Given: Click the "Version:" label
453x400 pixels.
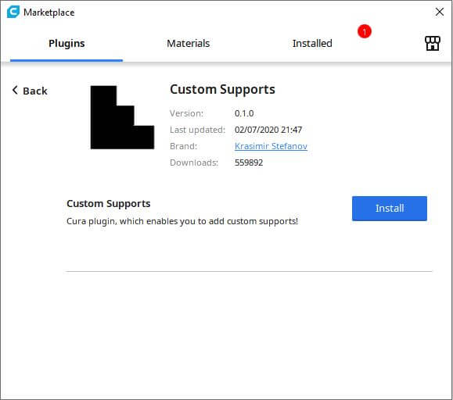Looking at the screenshot, I should 186,113.
